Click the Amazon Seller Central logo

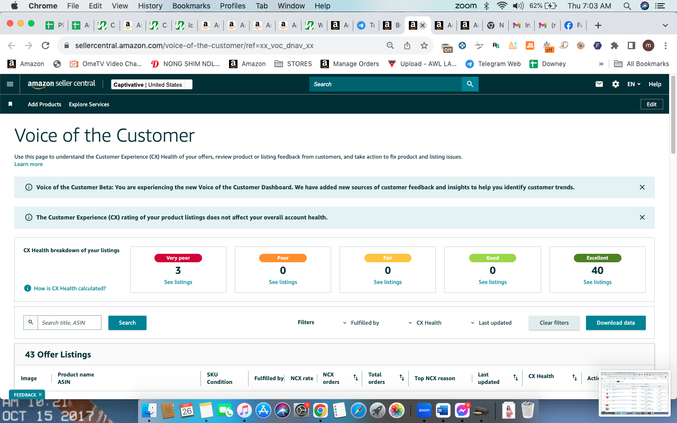(61, 84)
